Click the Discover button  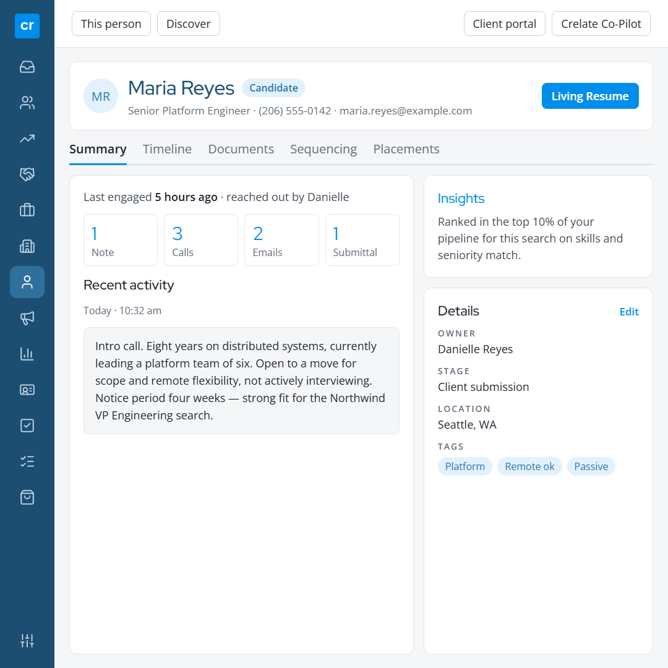coord(188,24)
